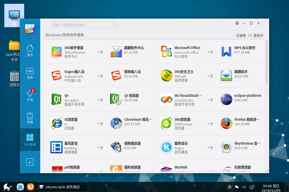Image resolution: width=289 pixels, height=192 pixels.
Task: Click the magnifier search icon
Action: tap(114, 25)
